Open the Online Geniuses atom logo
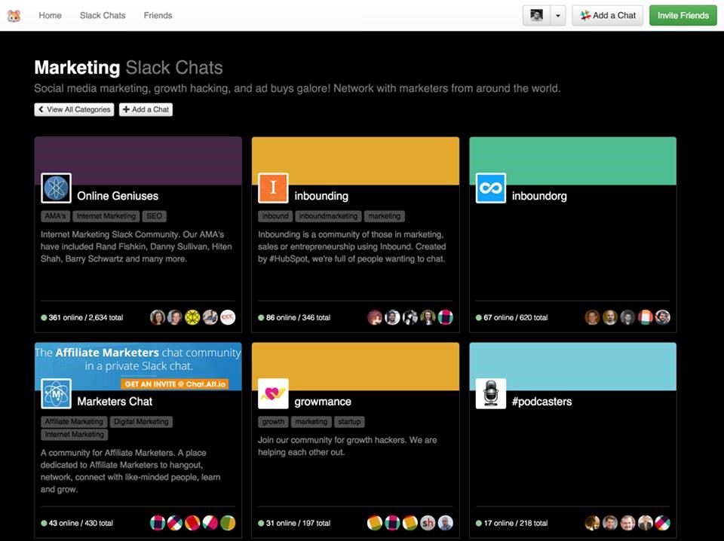The width and height of the screenshot is (724, 541). (x=56, y=188)
